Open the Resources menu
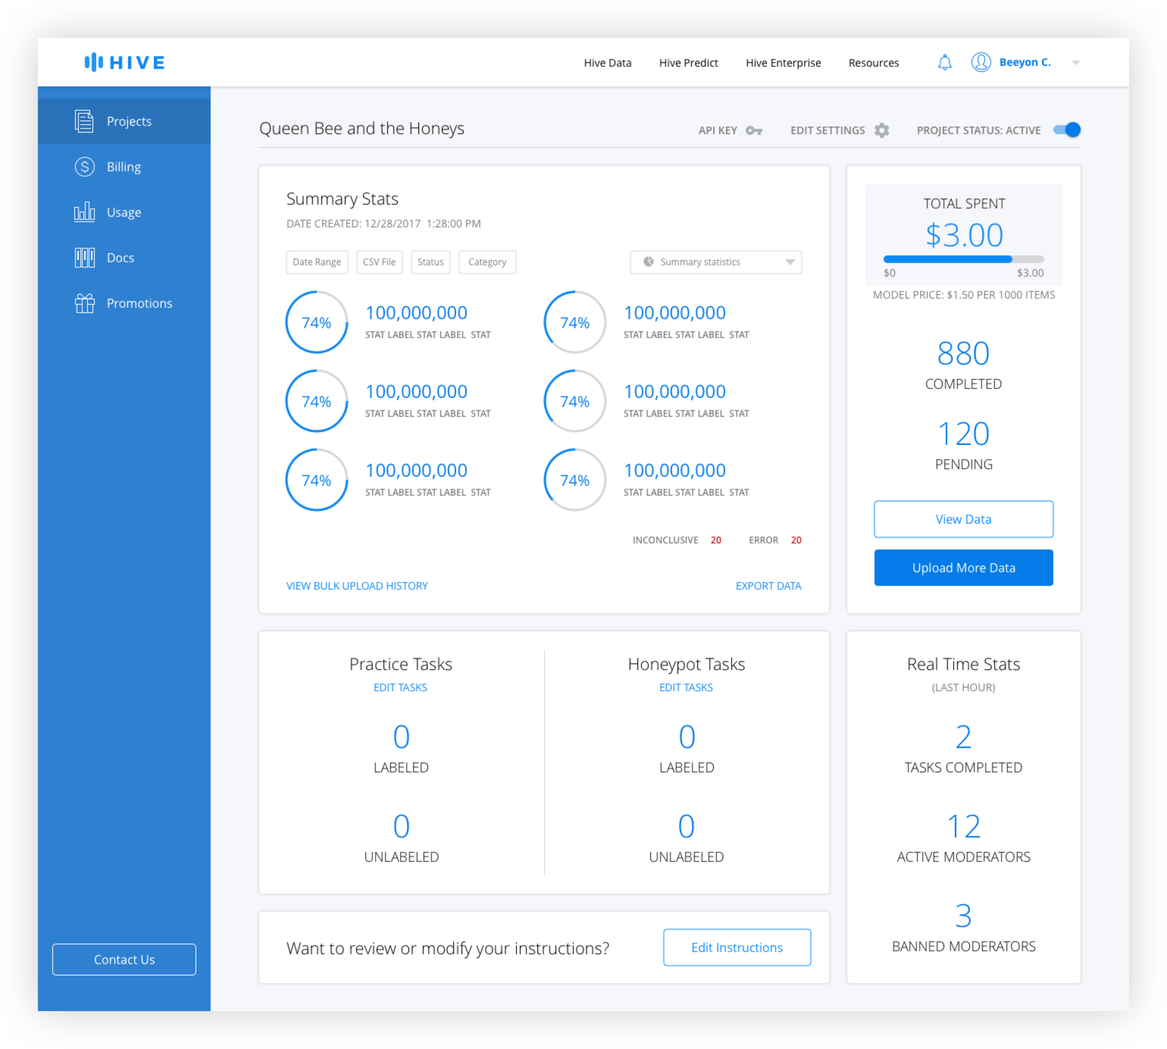1167x1049 pixels. click(x=874, y=63)
